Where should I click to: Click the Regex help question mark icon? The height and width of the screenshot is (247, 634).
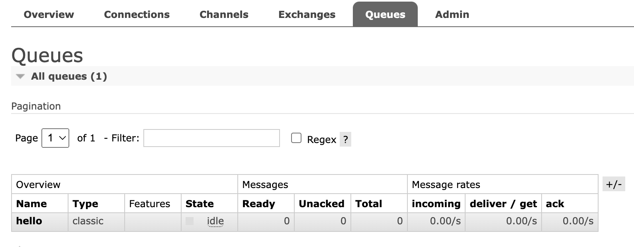coord(345,139)
